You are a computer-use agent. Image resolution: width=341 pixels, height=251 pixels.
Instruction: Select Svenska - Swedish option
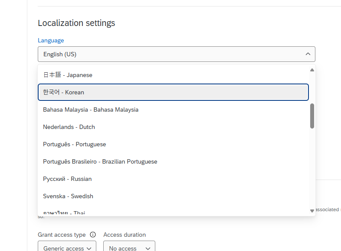click(x=174, y=196)
